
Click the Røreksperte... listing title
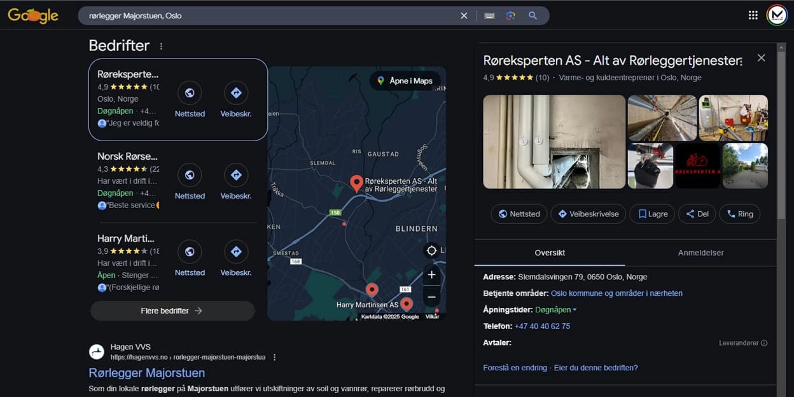click(x=128, y=74)
